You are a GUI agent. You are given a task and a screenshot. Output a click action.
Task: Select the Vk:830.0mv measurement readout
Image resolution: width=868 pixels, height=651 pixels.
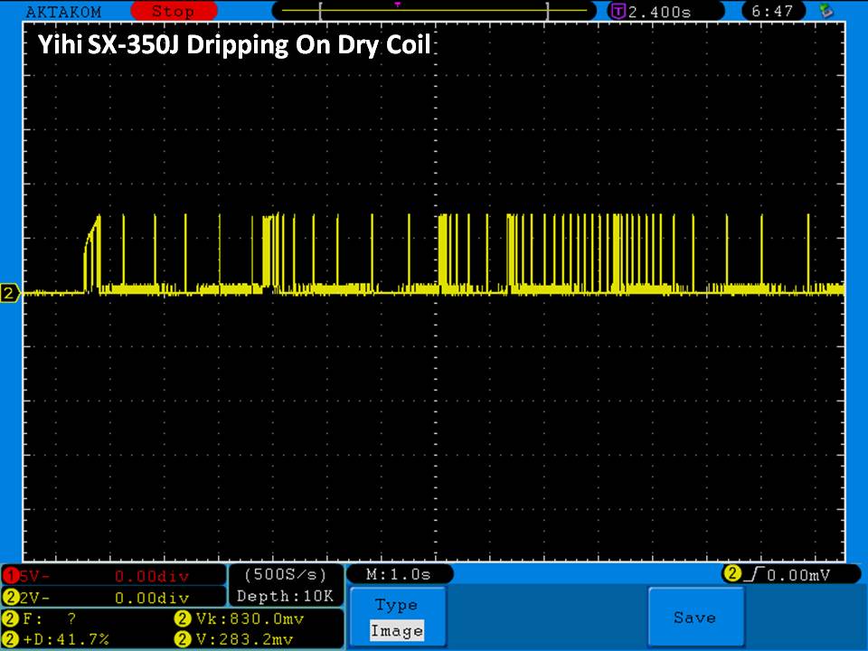[x=249, y=619]
